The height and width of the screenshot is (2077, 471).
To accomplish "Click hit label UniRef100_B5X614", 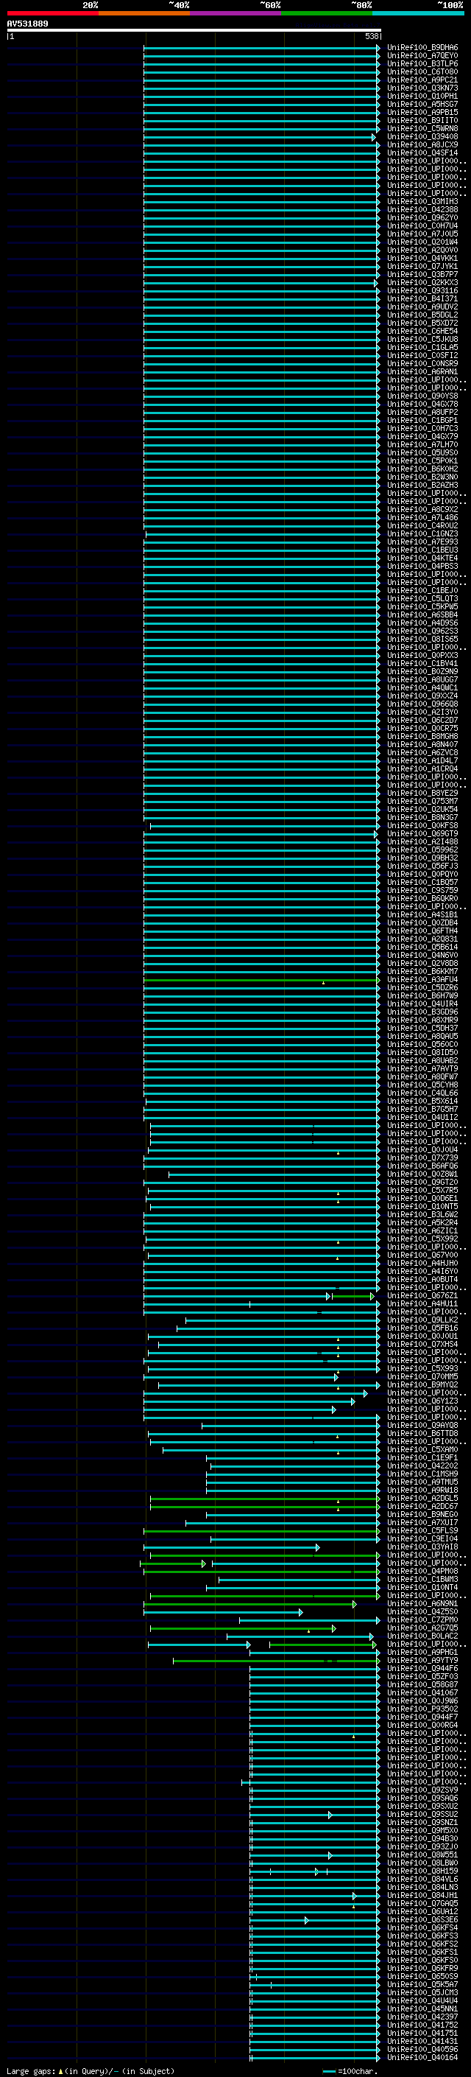I will click(422, 1101).
